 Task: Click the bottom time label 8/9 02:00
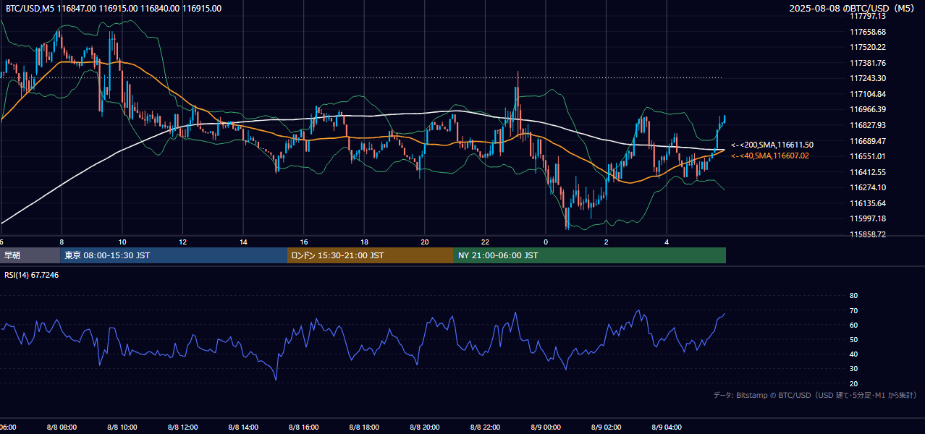click(607, 427)
